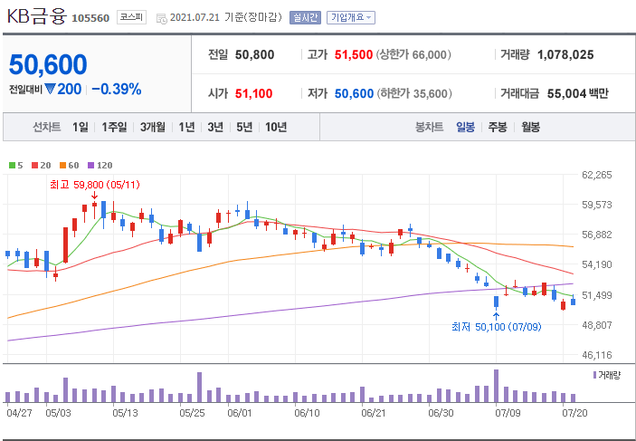This screenshot has height=441, width=636.
Task: Click the 거래량 value 1,078,025
Action: click(565, 54)
